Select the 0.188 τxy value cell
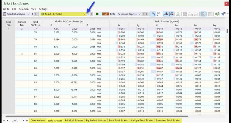The width and height of the screenshot is (231, 123). coord(214,54)
